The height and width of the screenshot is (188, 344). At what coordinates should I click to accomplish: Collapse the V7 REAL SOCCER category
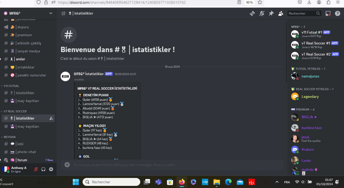point(15,111)
